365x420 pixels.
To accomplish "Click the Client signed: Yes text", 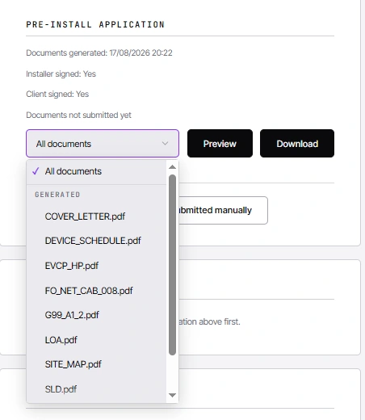I will point(57,94).
